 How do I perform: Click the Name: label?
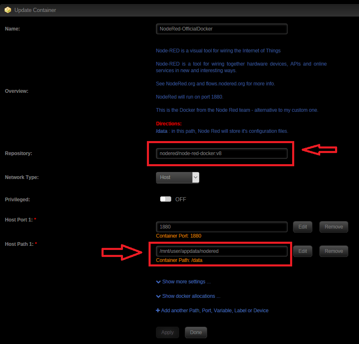[x=12, y=29]
